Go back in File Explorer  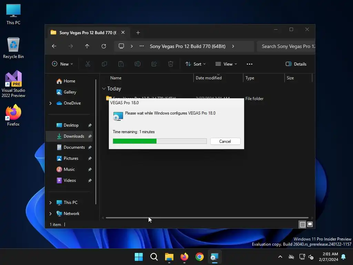tap(54, 46)
